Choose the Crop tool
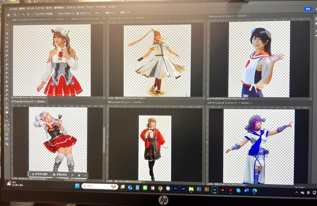 point(7,42)
